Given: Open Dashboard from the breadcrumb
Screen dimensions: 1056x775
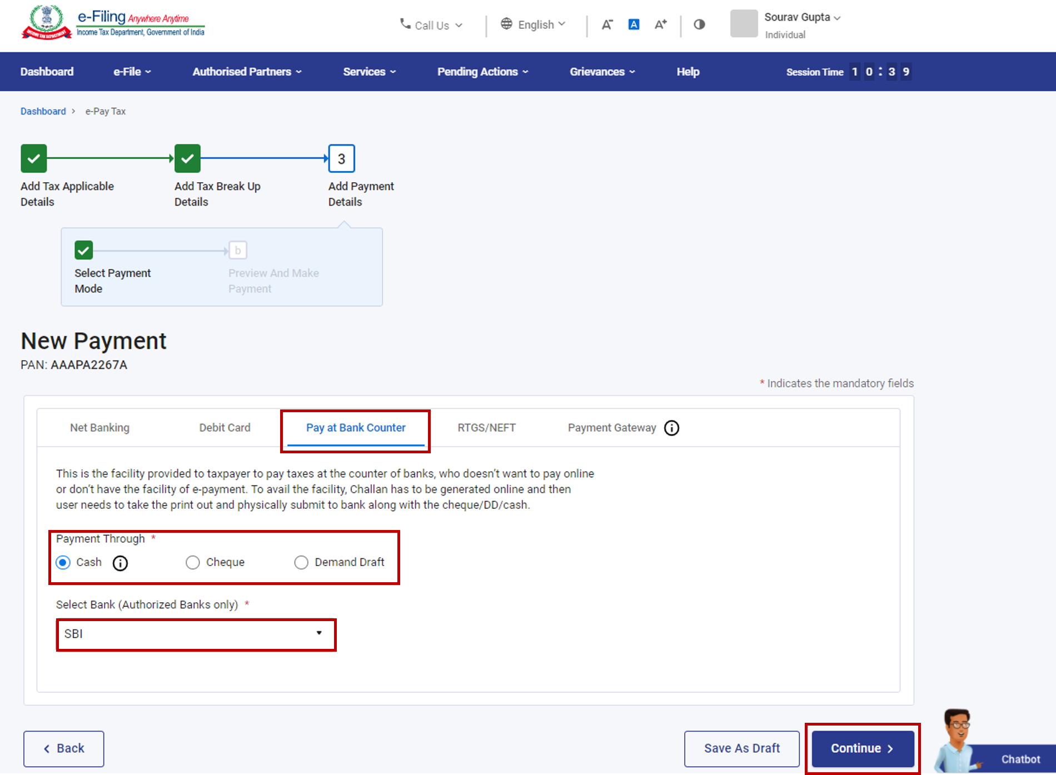Looking at the screenshot, I should point(43,111).
